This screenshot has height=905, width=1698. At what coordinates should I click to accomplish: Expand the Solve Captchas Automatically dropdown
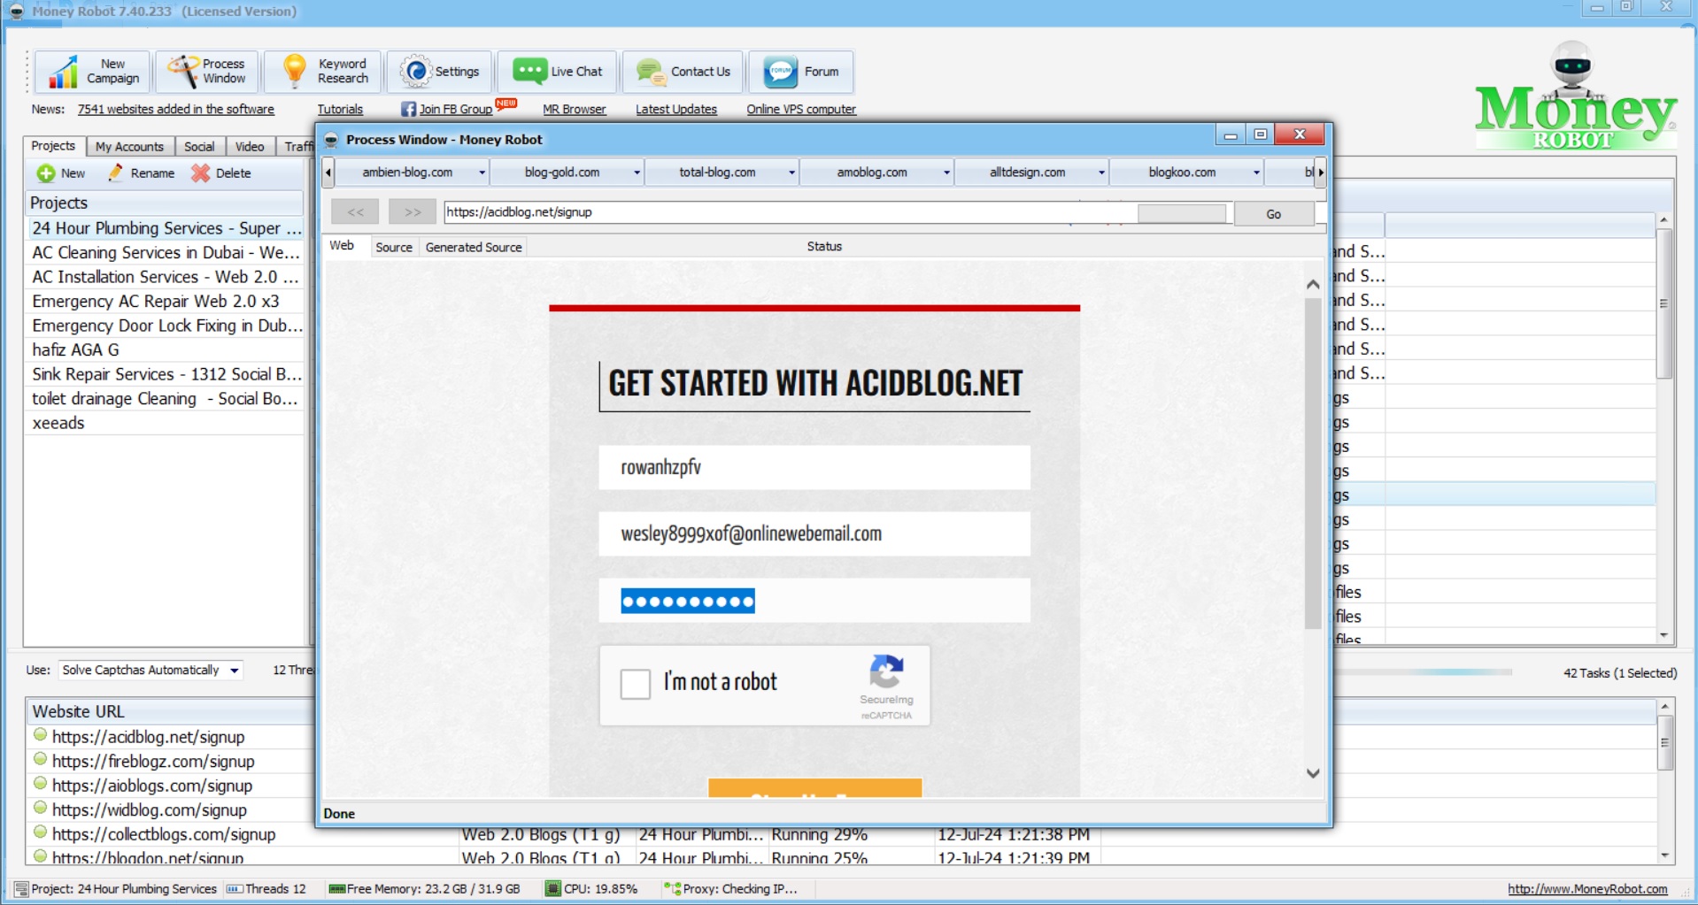click(x=234, y=671)
